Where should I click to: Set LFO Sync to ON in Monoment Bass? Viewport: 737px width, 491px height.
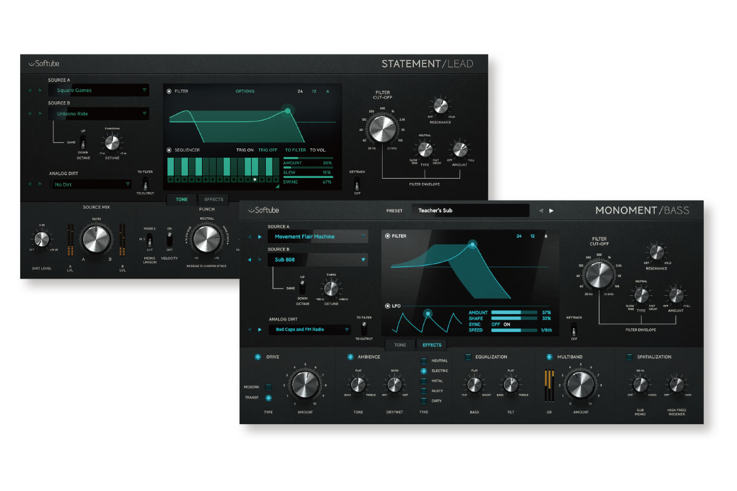click(x=507, y=324)
